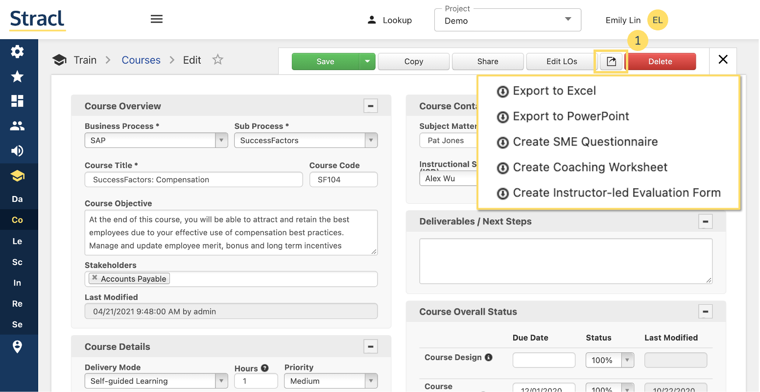Screen dimensions: 760x392
Task: Open the Project Demo dropdown
Action: click(507, 21)
